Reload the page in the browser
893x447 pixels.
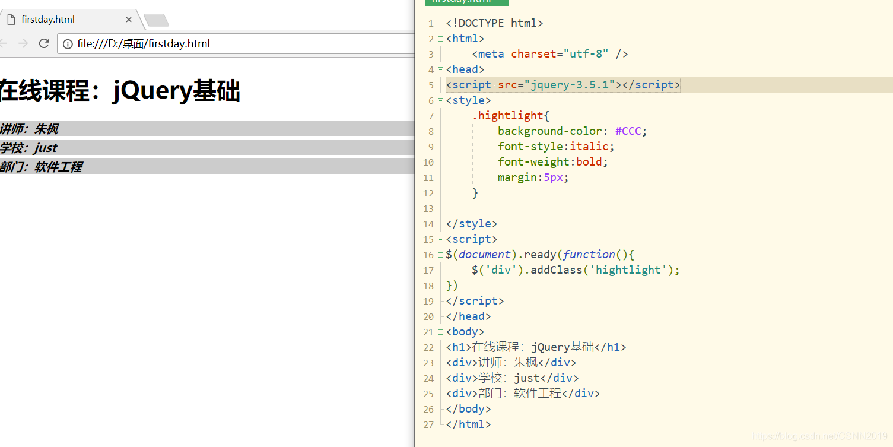[44, 43]
